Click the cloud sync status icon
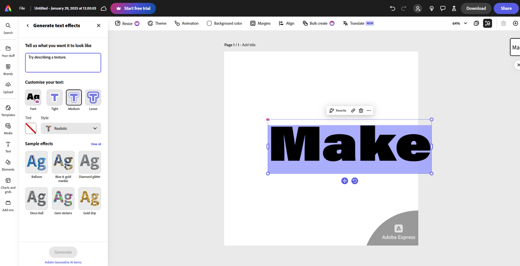This screenshot has width=520, height=266. pos(104,8)
